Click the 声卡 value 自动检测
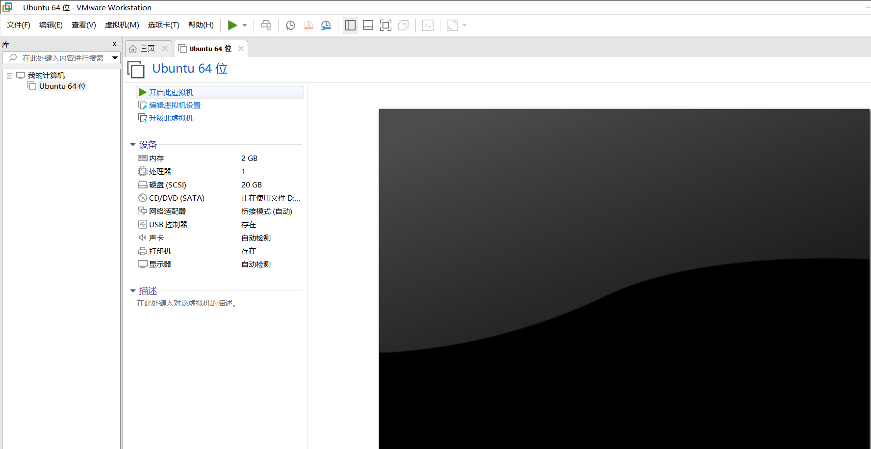This screenshot has width=871, height=449. pos(256,238)
